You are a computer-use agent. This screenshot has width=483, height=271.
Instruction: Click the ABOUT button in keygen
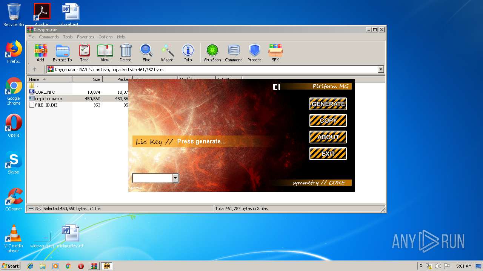(328, 137)
